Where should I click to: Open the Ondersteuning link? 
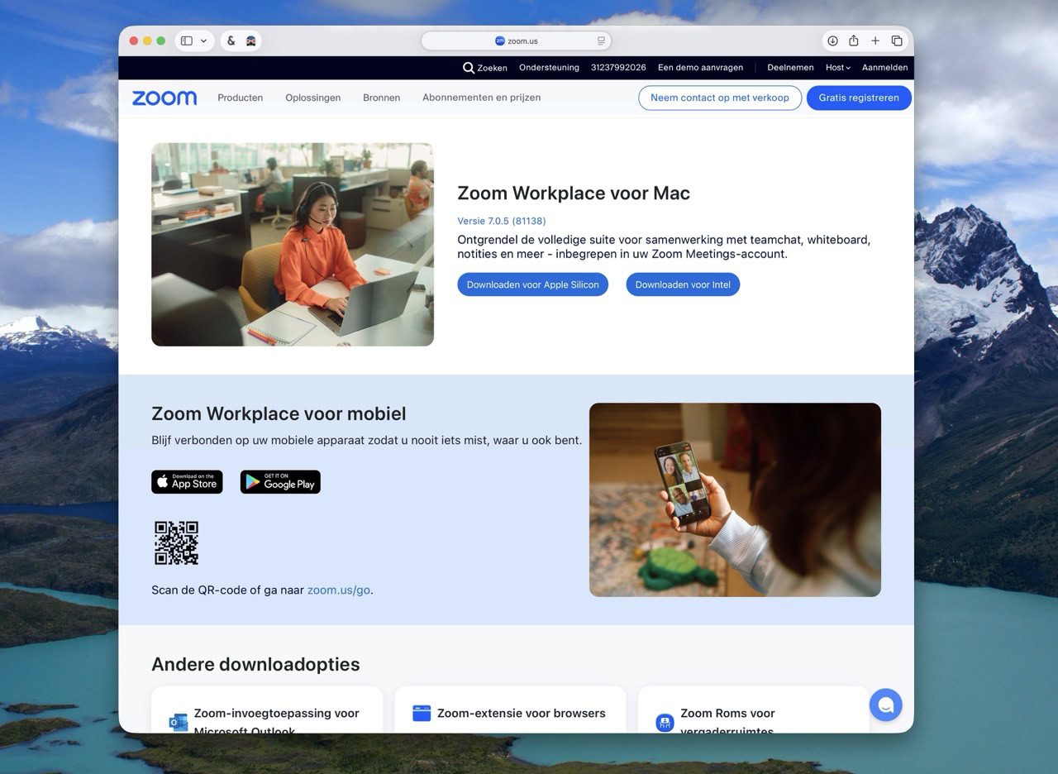click(549, 68)
